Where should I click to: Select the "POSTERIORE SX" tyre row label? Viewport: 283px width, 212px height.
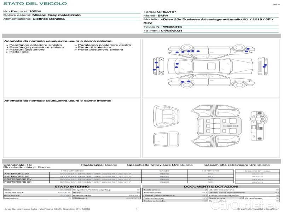point(18,182)
